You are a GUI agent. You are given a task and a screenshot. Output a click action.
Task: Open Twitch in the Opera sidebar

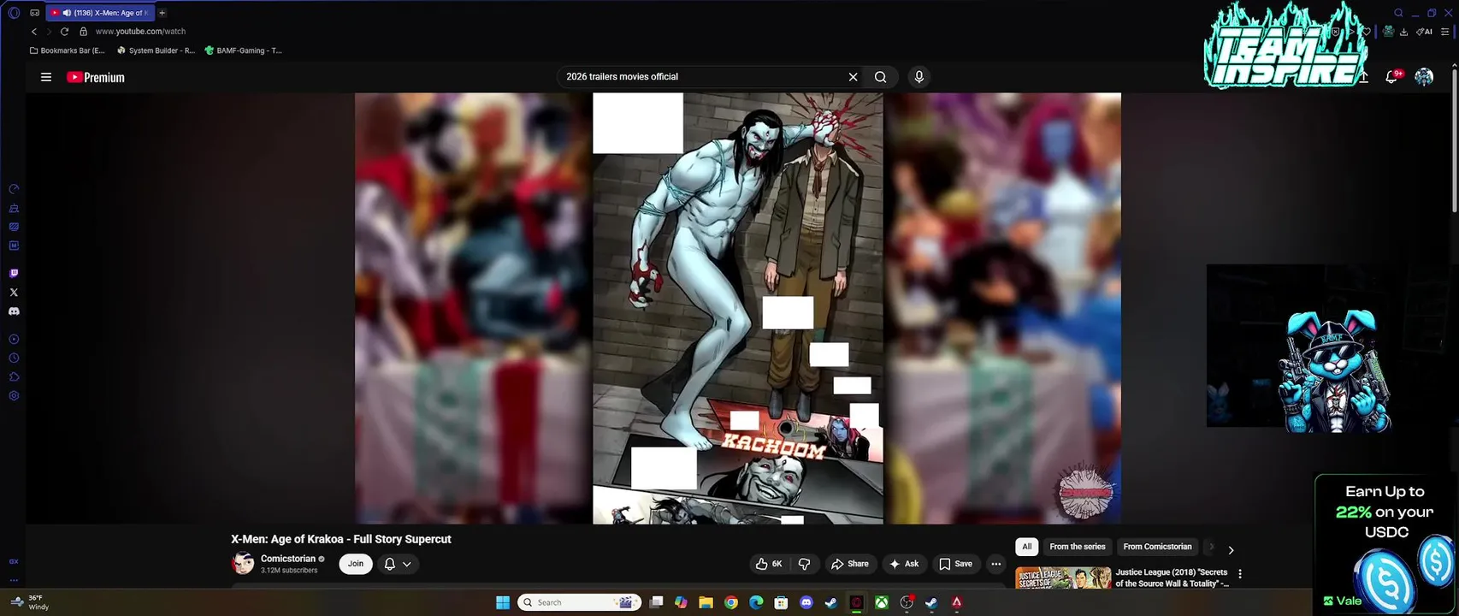pyautogui.click(x=14, y=274)
